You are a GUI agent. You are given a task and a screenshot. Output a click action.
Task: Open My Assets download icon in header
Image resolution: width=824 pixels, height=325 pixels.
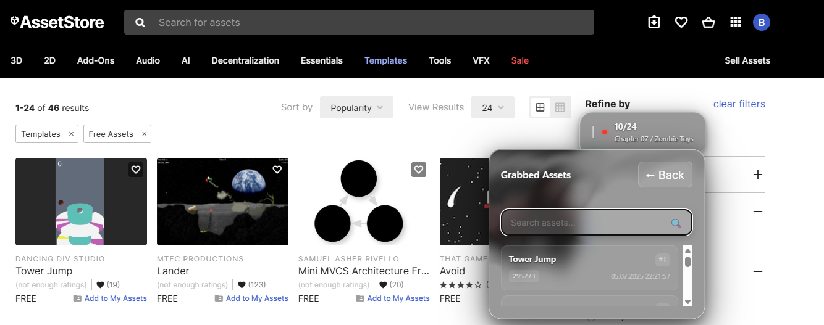pyautogui.click(x=654, y=22)
